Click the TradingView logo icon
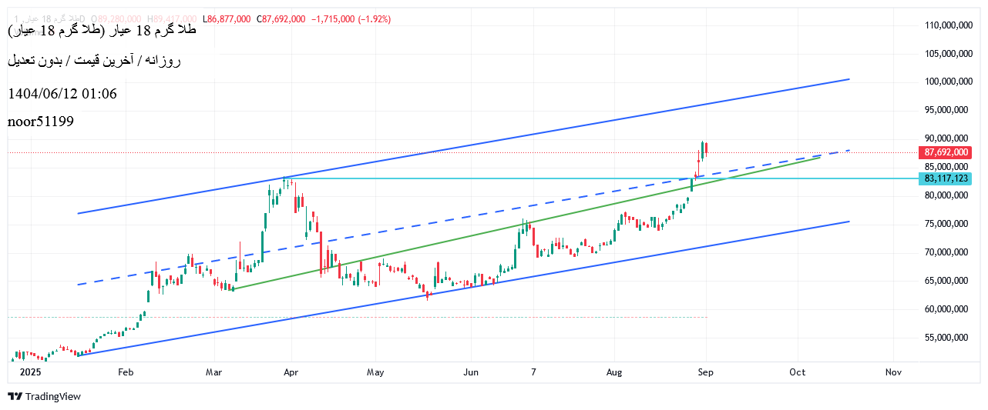This screenshot has height=410, width=988. coord(15,397)
